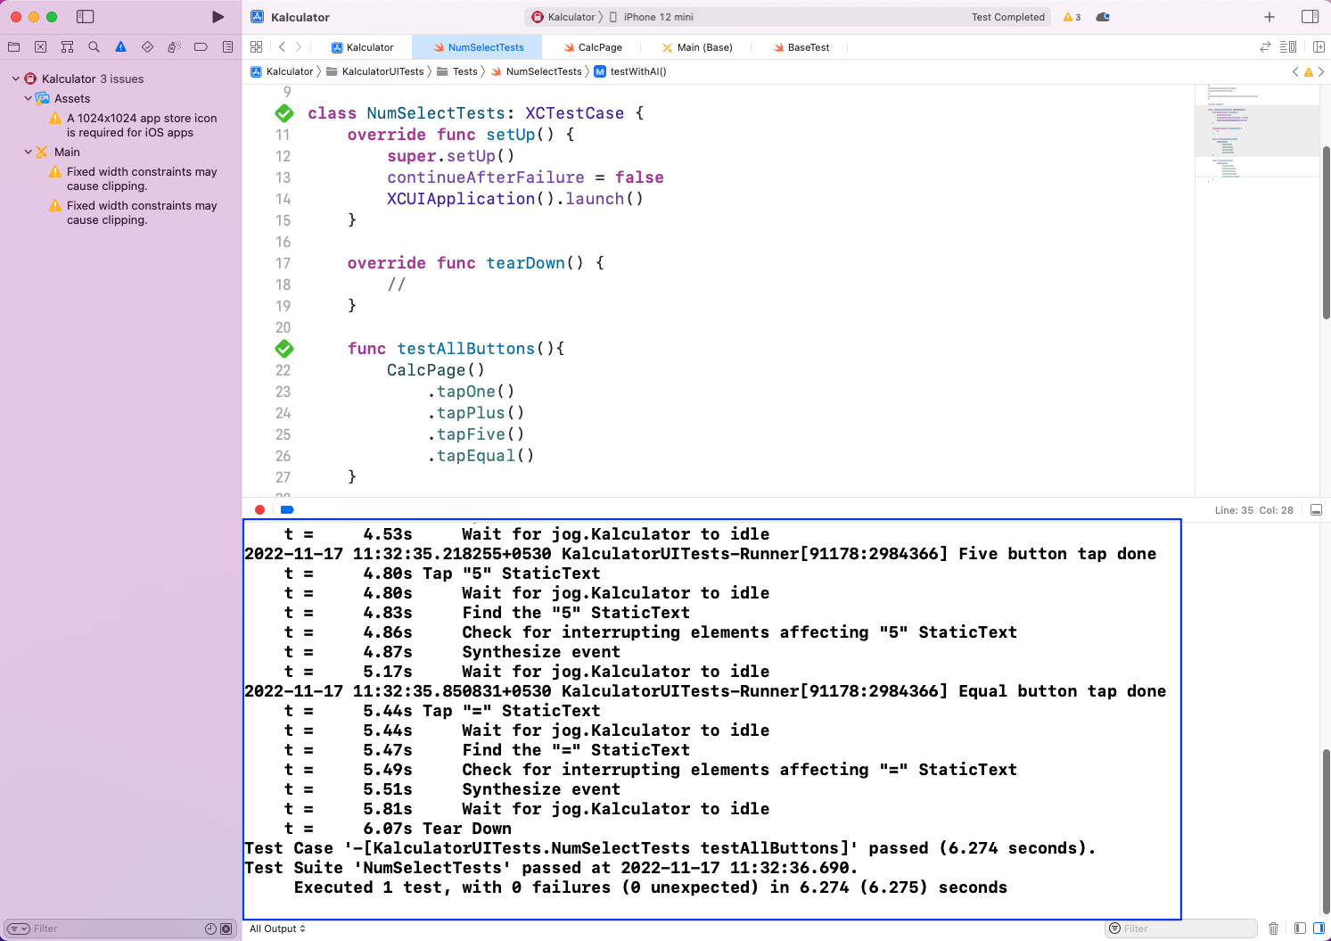
Task: Rerun testAllButtons test diamond
Action: click(284, 349)
